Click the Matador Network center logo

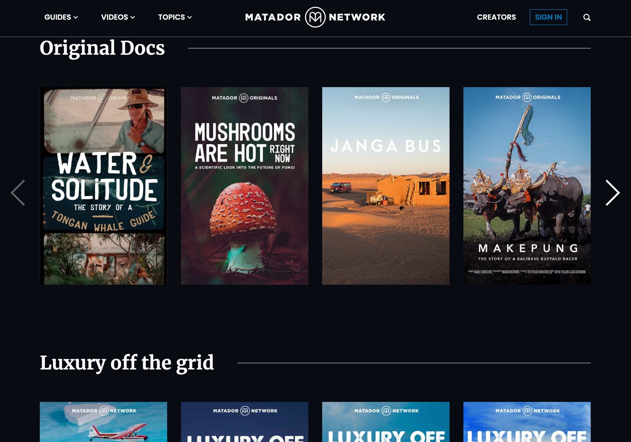point(315,17)
